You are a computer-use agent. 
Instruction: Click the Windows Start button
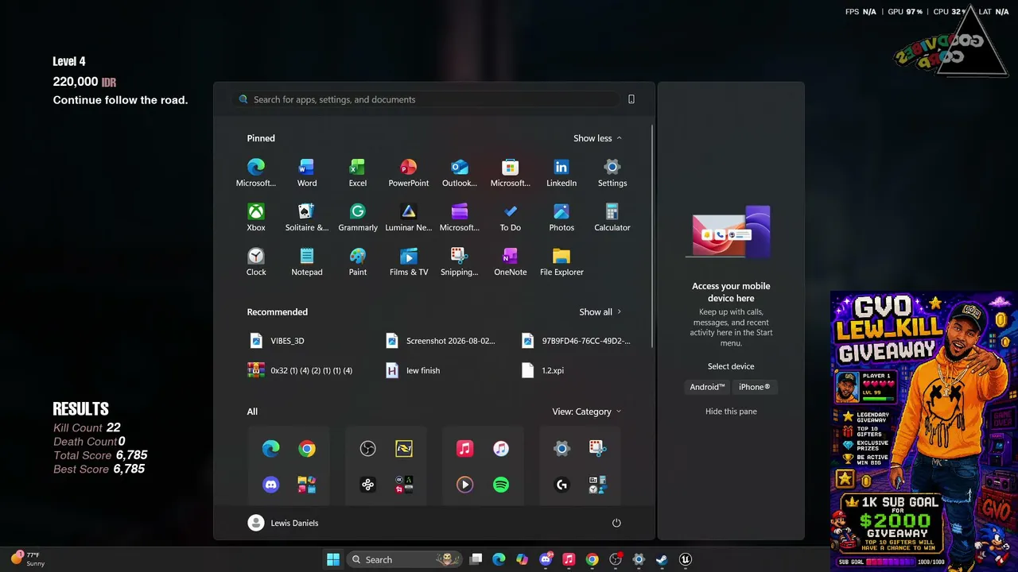coord(333,559)
